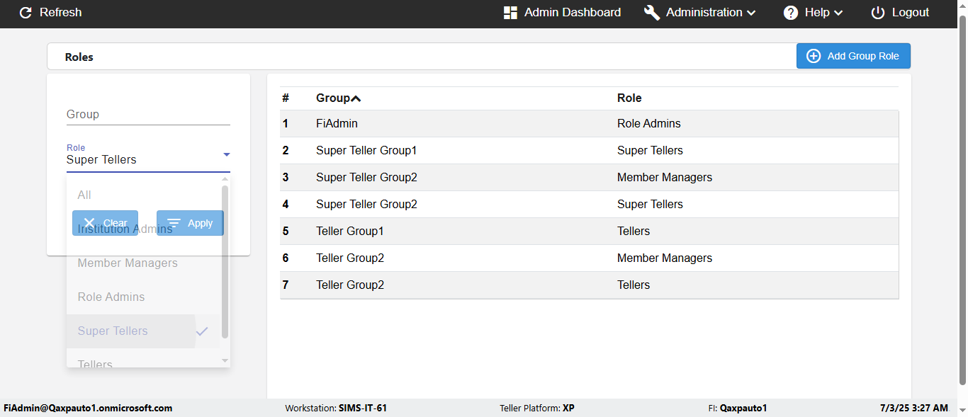
Task: Click the X icon on Clear button
Action: click(89, 223)
